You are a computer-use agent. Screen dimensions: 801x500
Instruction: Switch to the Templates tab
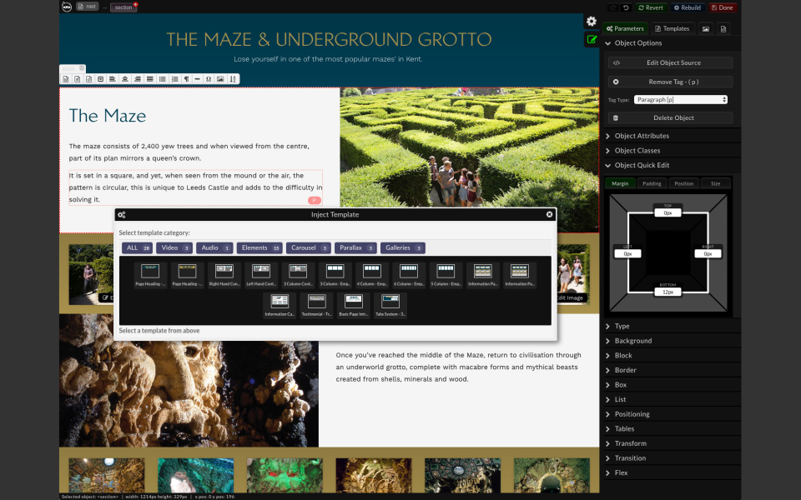click(672, 29)
